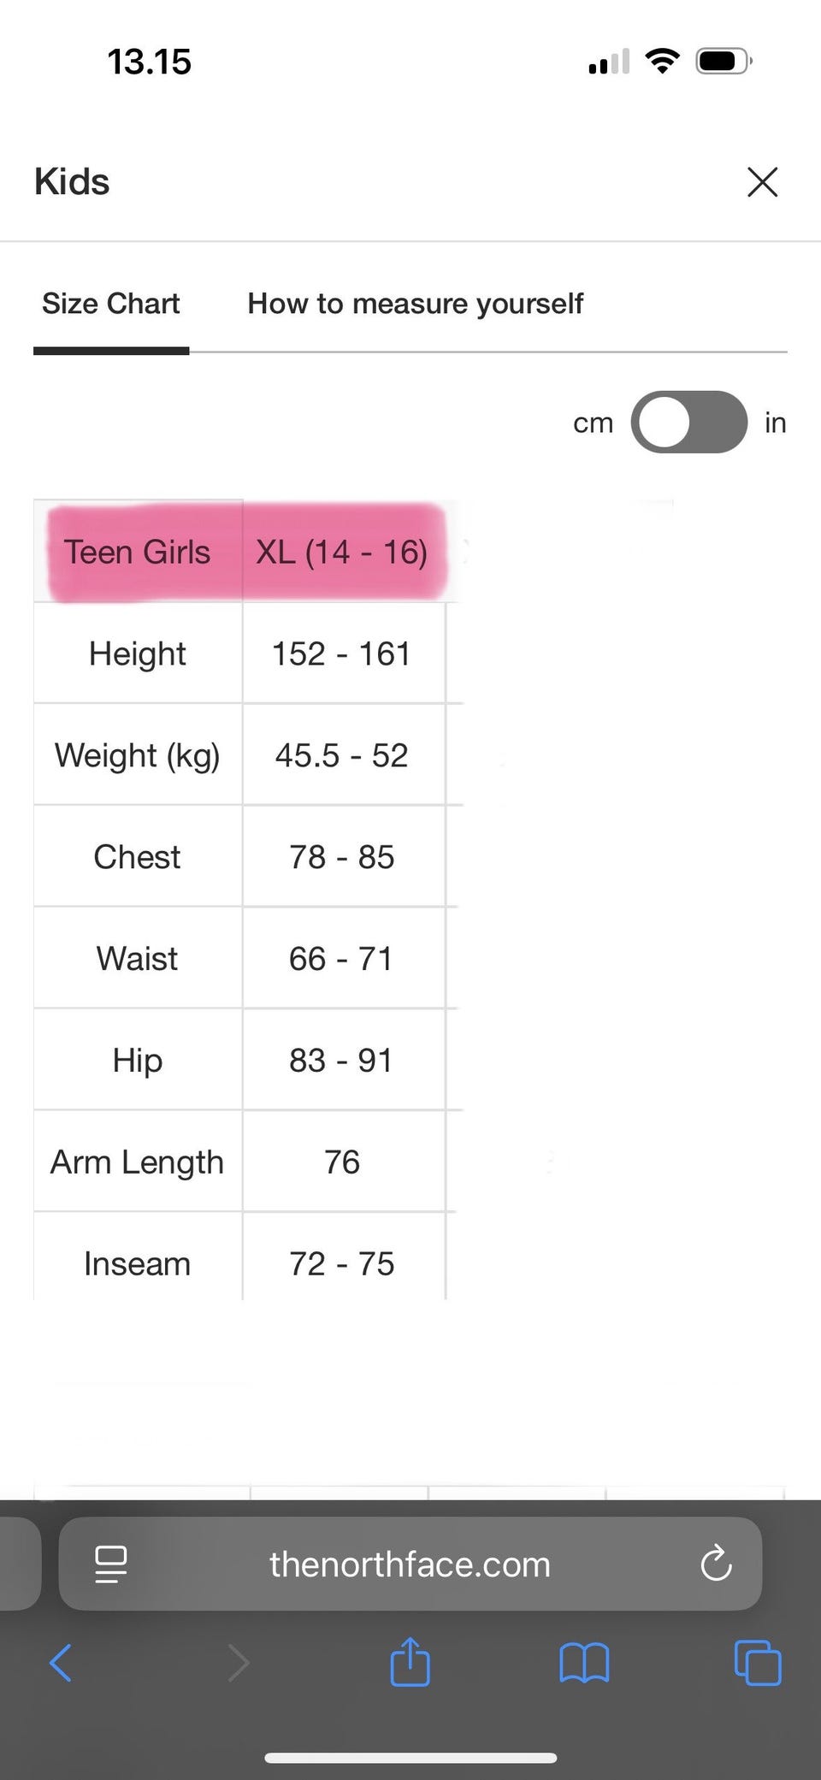Tap the Height row label
The image size is (821, 1780).
tap(137, 653)
